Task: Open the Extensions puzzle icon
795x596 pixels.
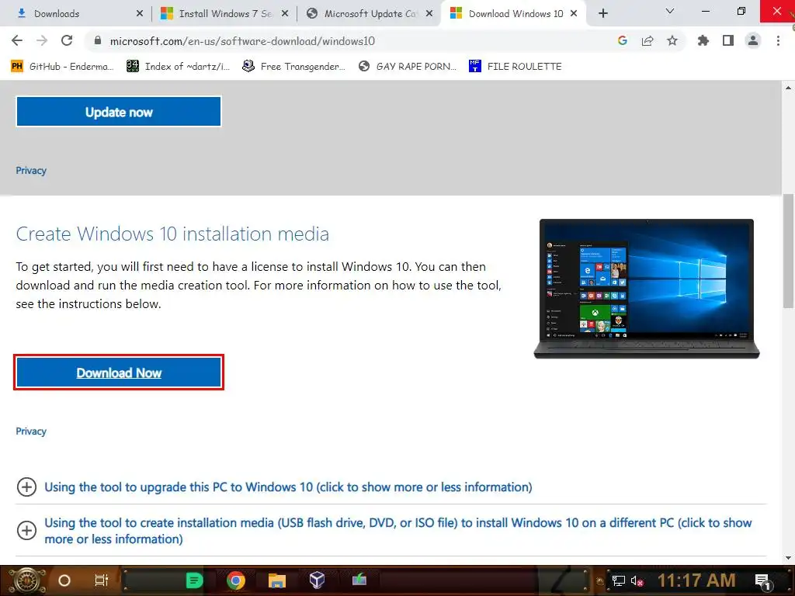Action: point(703,40)
